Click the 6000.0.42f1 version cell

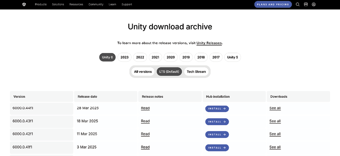pos(41,135)
